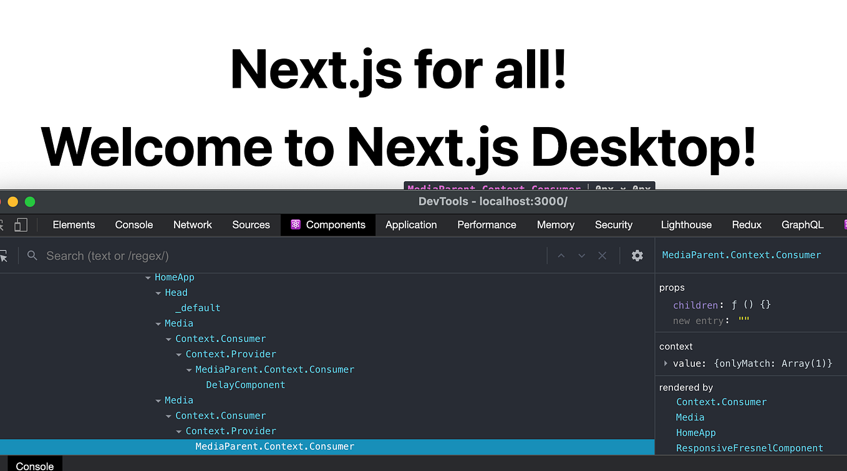Image resolution: width=847 pixels, height=471 pixels.
Task: Switch to the Sources tab
Action: [251, 225]
